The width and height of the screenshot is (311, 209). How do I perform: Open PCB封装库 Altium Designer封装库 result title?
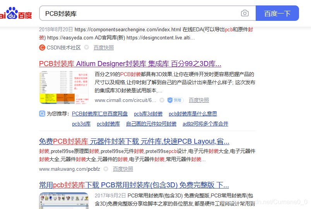coord(130,64)
